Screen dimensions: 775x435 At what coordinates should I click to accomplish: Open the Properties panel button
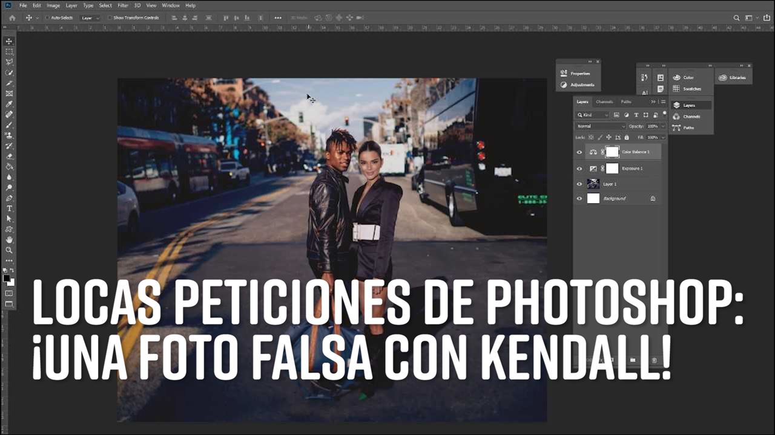(576, 74)
